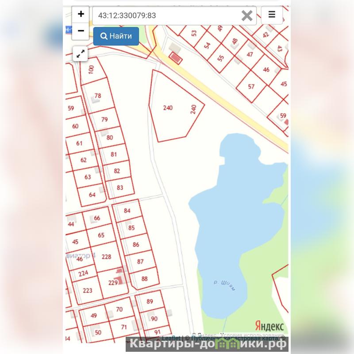Viewport: 354px width, 354px height.
Task: Click the Найти search button
Action: [116, 36]
